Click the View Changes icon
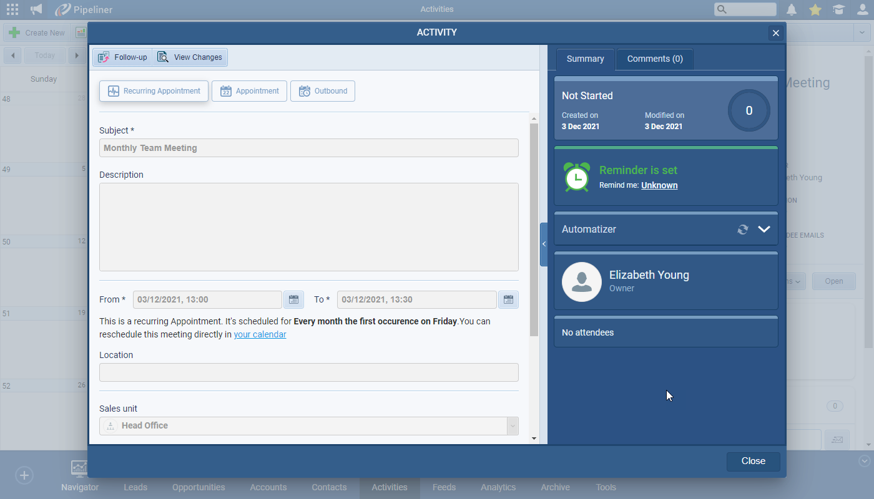874x499 pixels. click(163, 57)
